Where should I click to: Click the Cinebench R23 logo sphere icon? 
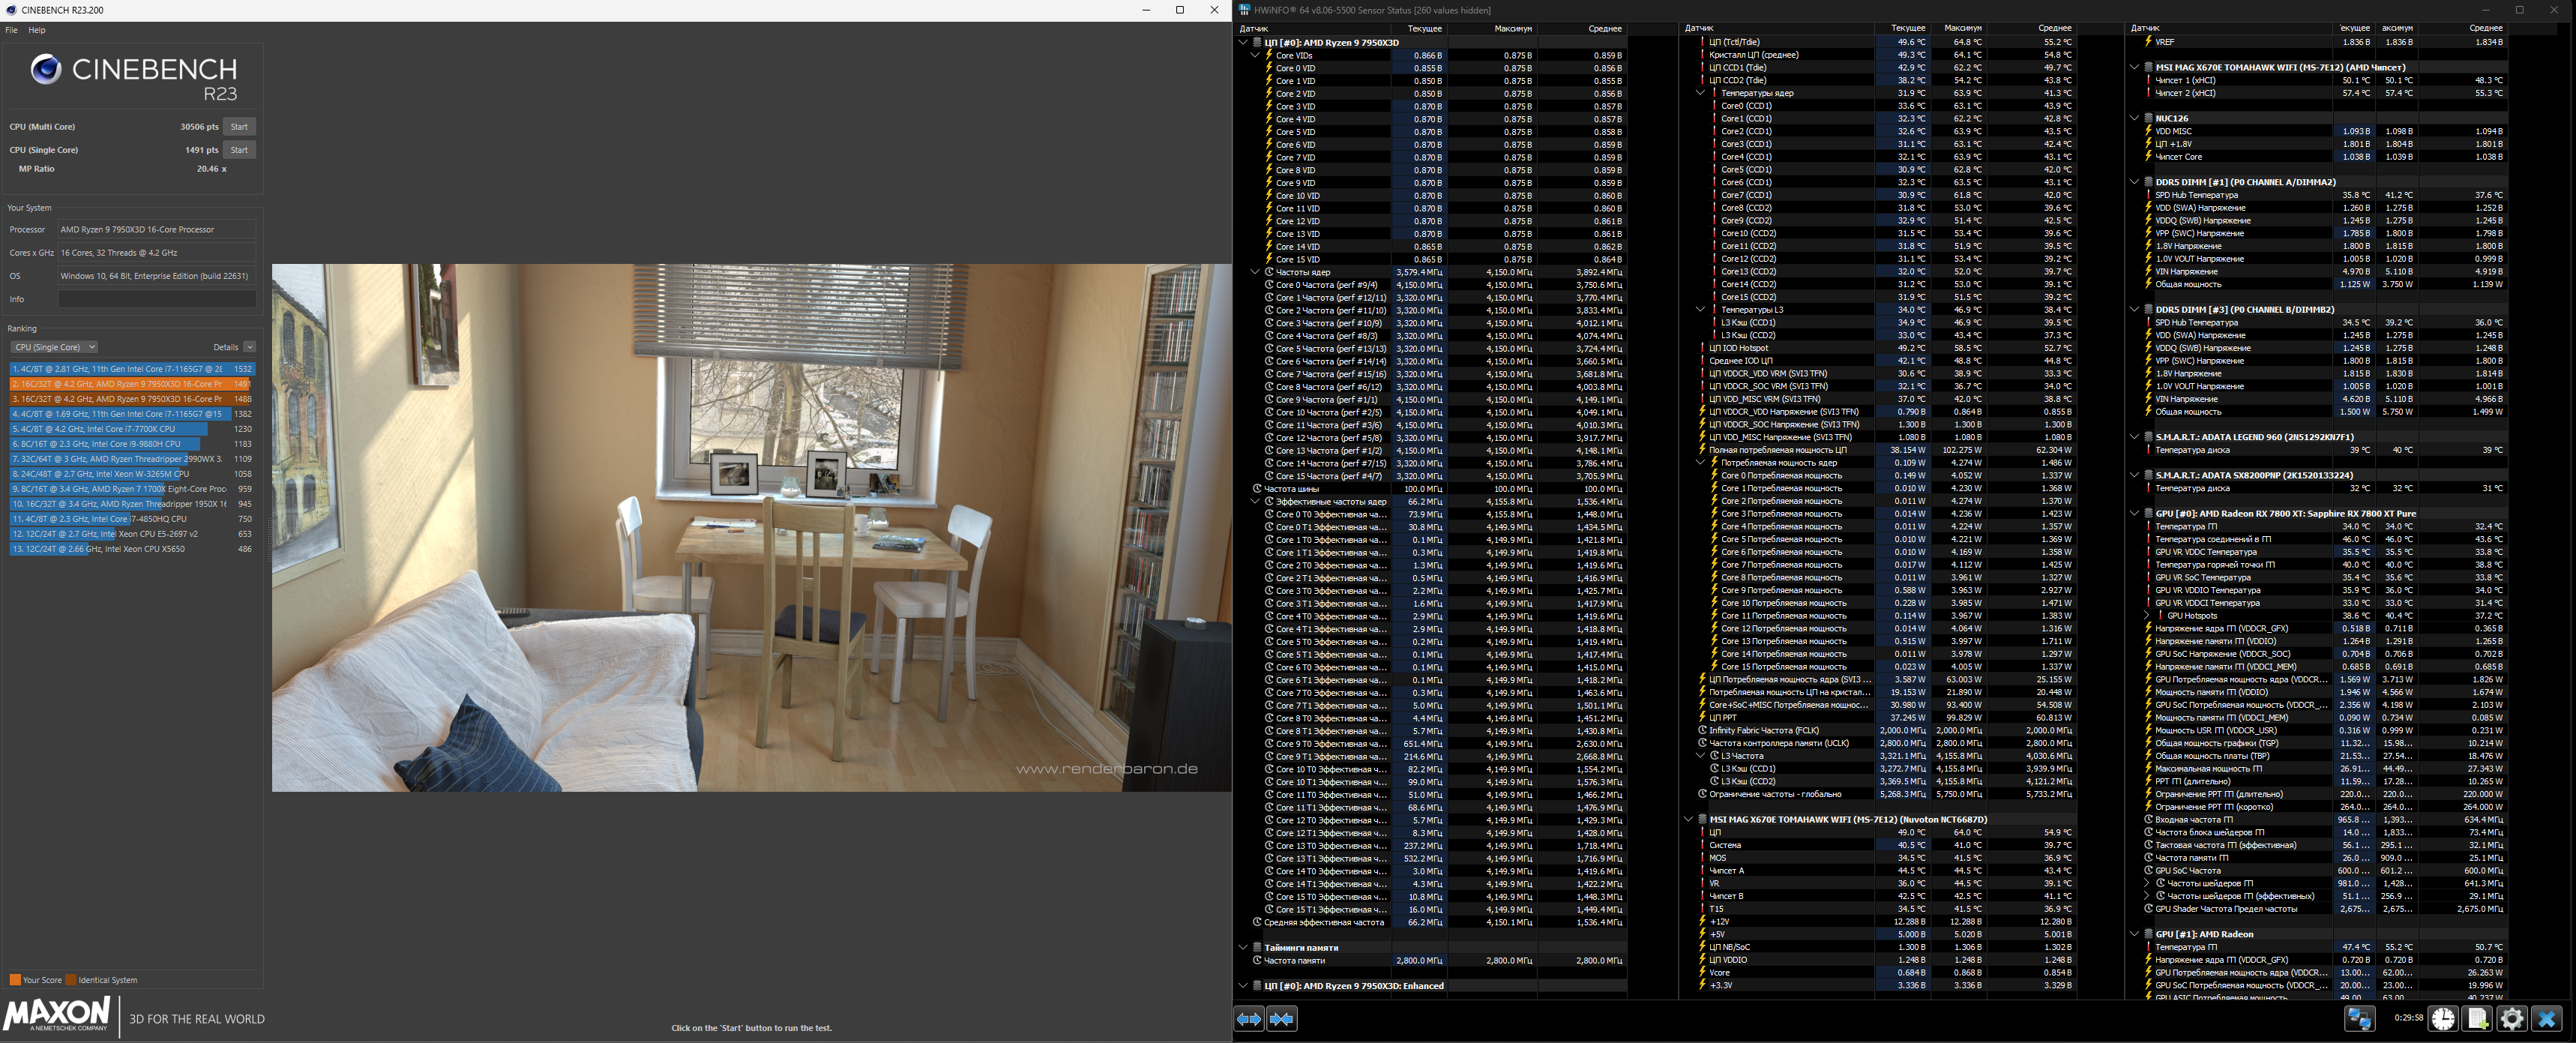[x=45, y=69]
